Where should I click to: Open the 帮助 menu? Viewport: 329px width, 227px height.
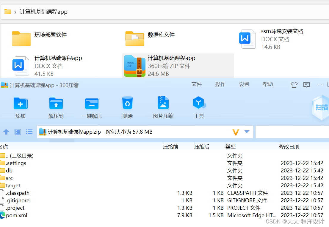268,84
